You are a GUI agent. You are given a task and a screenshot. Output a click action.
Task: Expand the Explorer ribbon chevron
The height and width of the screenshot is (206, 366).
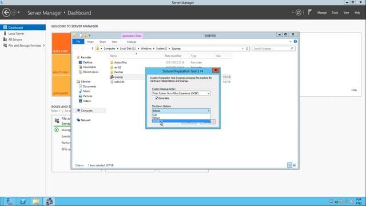click(x=291, y=42)
